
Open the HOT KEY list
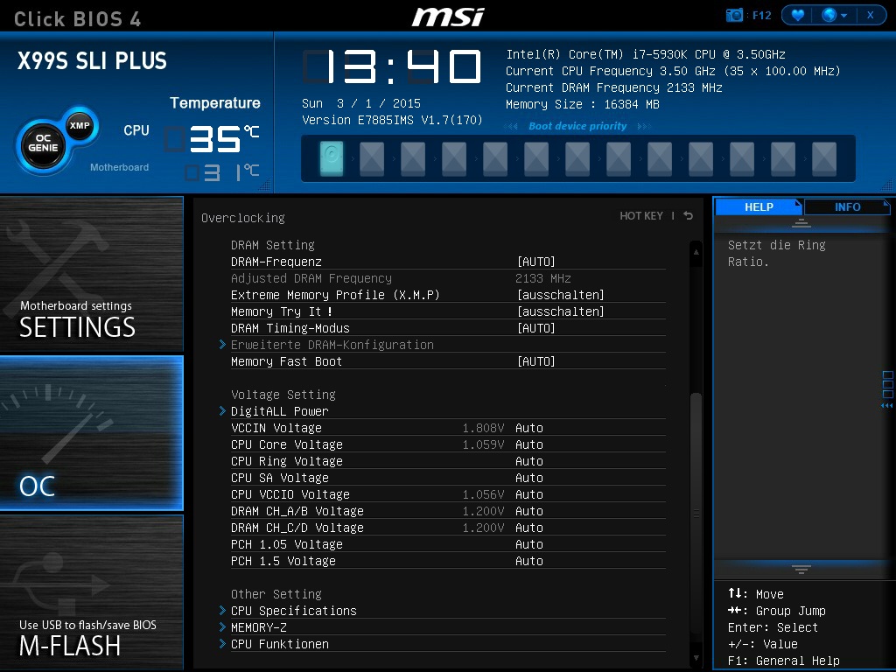(641, 215)
